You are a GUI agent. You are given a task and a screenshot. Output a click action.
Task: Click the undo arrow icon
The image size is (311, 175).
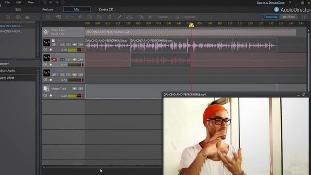tap(51, 2)
